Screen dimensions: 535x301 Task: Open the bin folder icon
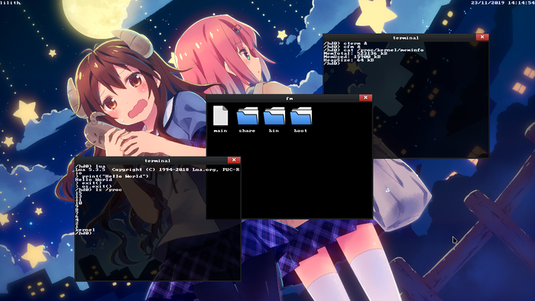[274, 116]
